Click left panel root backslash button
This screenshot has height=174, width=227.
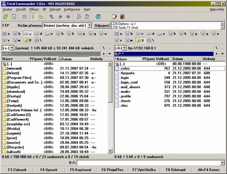pos(104,48)
